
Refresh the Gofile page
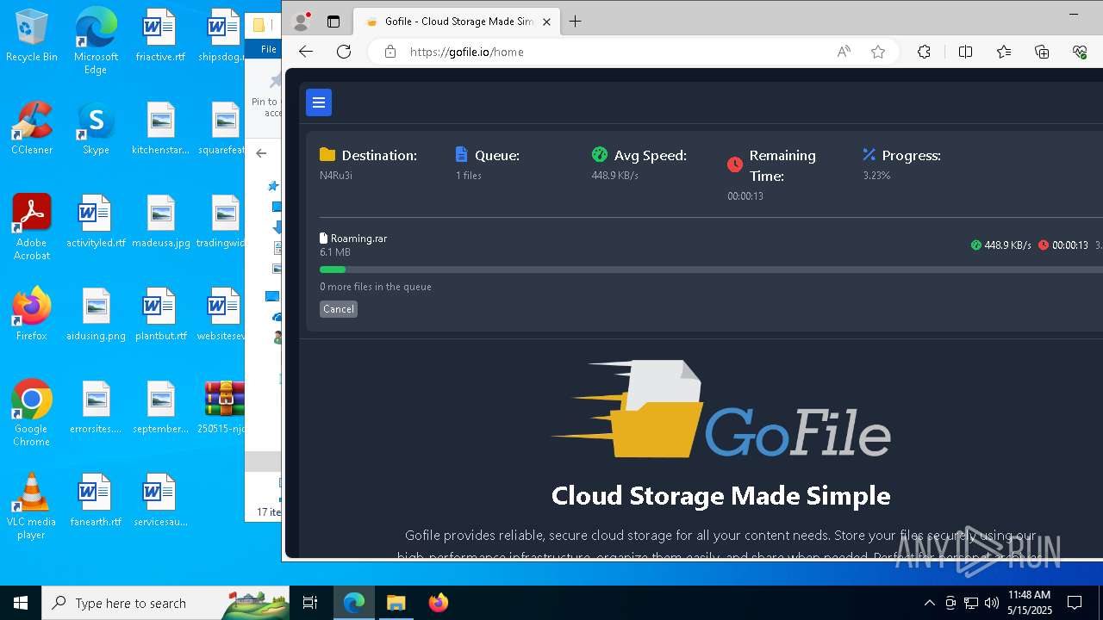[344, 52]
